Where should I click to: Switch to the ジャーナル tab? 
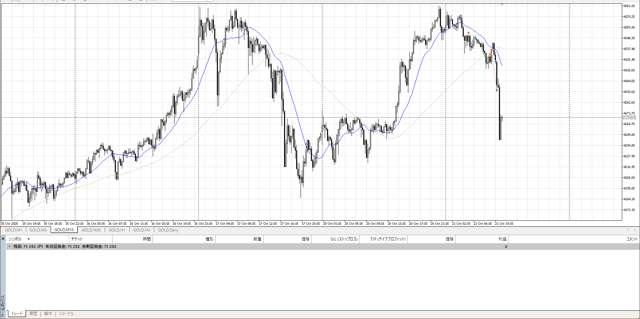66,314
